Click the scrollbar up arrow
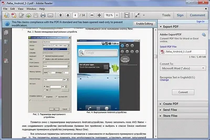Viewport: 210px width, 140px height. [x=155, y=30]
